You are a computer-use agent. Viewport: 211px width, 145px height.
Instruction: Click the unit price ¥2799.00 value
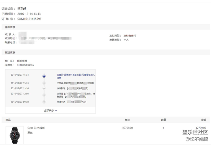click(x=127, y=128)
